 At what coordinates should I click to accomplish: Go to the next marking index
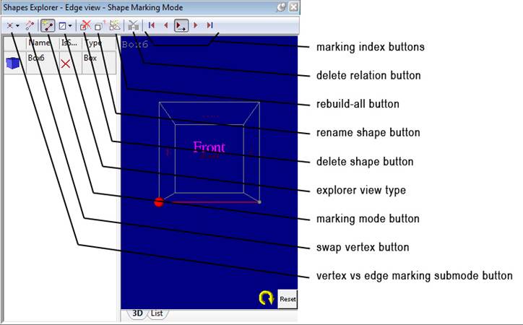point(196,25)
